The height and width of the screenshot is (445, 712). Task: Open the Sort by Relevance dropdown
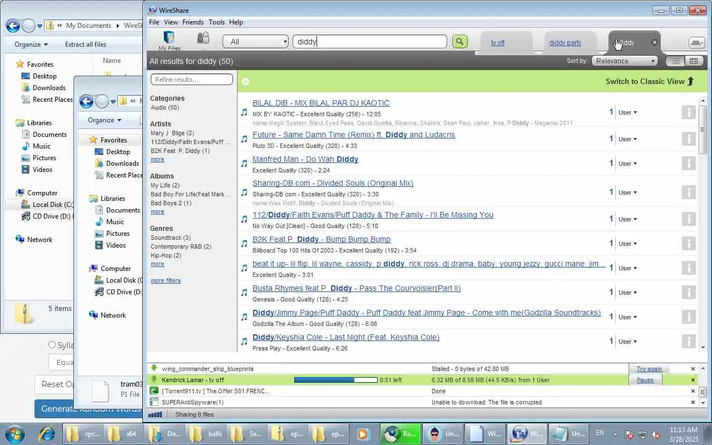pyautogui.click(x=624, y=61)
